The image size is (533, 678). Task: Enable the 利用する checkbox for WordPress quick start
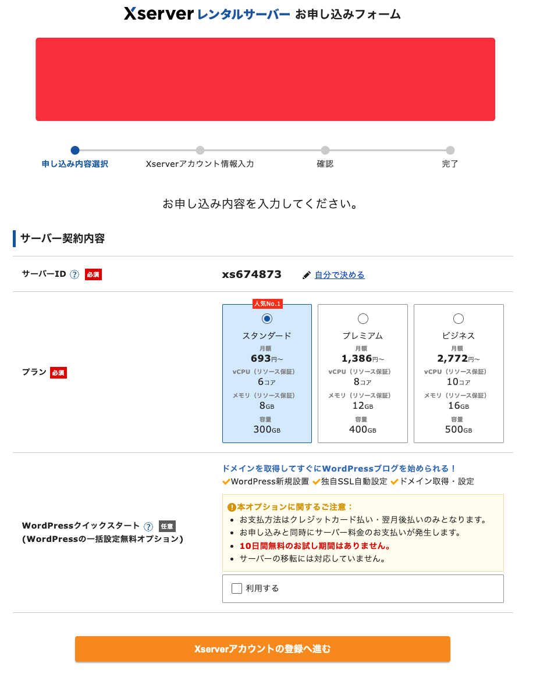click(x=237, y=588)
